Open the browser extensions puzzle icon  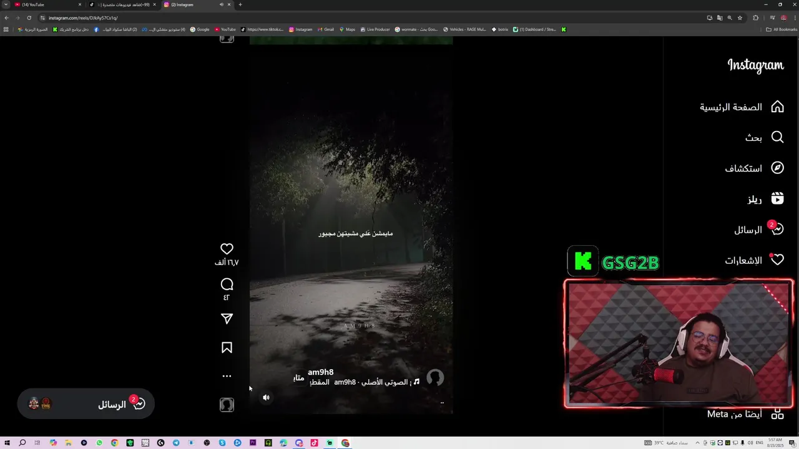[755, 18]
